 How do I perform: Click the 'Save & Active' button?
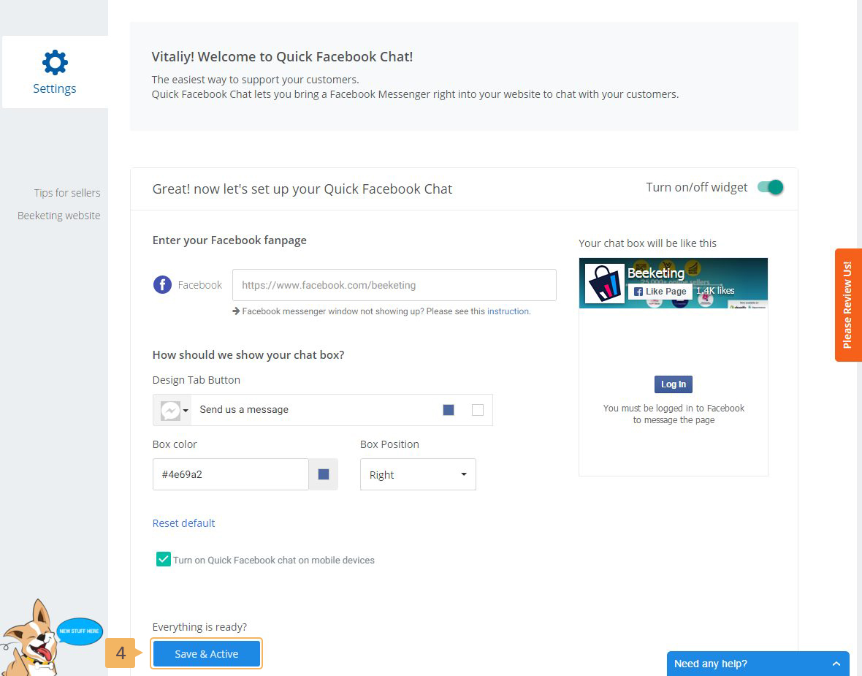pos(206,653)
